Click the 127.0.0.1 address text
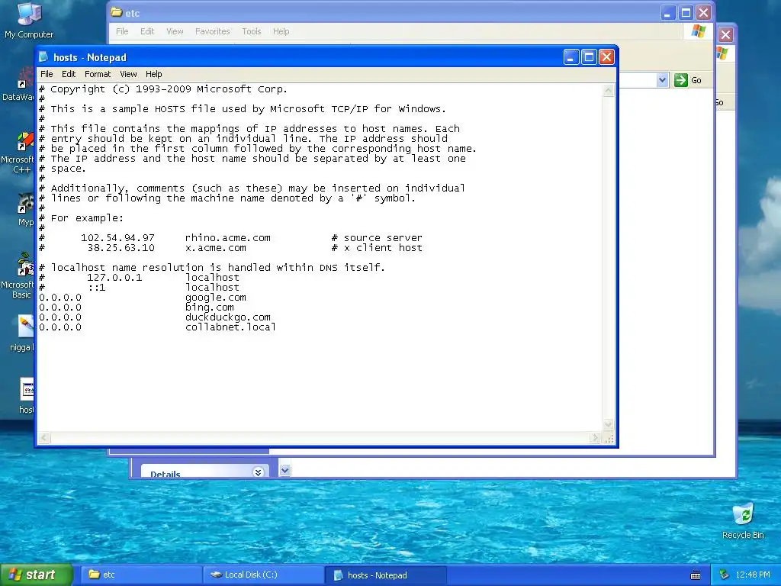 tap(114, 278)
